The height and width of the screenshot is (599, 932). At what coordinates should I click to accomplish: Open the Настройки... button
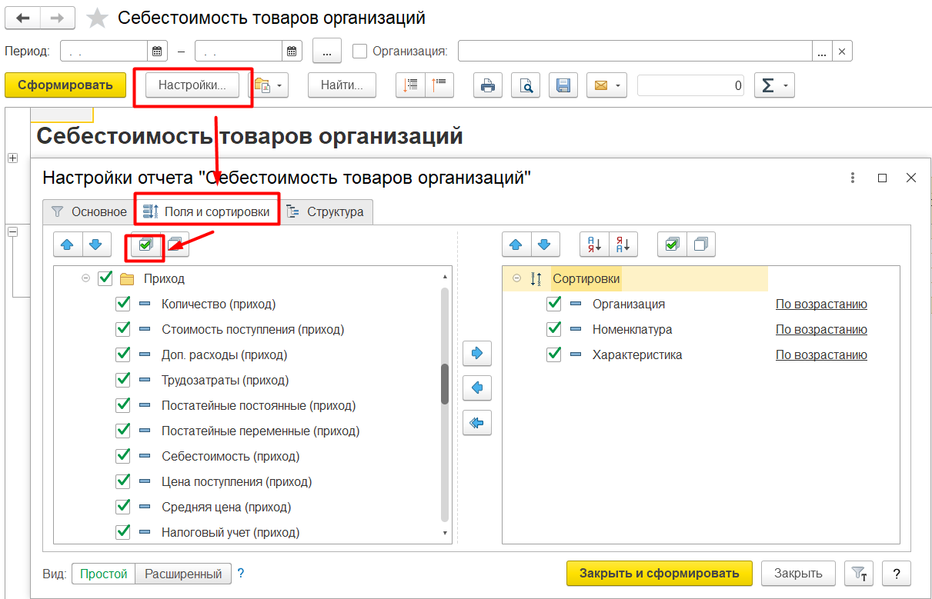coord(192,85)
